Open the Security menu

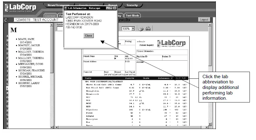coord(132,5)
